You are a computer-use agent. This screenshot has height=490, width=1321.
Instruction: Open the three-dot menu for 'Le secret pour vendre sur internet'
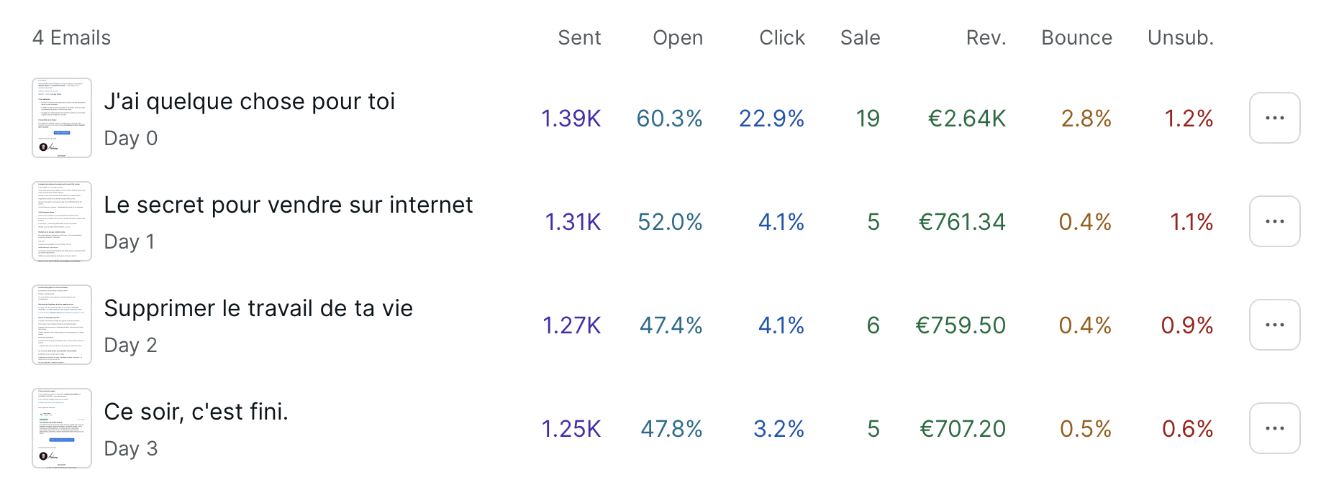click(x=1274, y=221)
